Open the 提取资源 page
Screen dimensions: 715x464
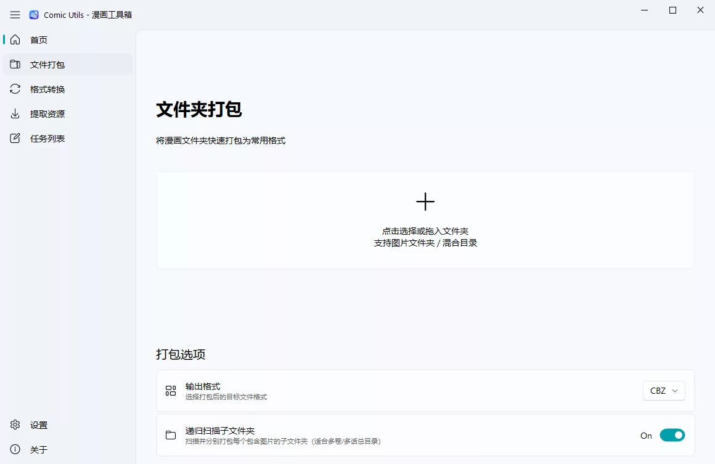tap(68, 113)
